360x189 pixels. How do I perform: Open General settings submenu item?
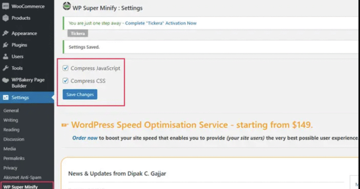click(x=11, y=110)
